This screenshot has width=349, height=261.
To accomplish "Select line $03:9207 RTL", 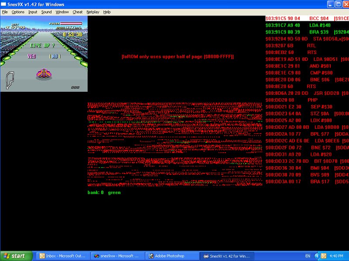I will 291,46.
